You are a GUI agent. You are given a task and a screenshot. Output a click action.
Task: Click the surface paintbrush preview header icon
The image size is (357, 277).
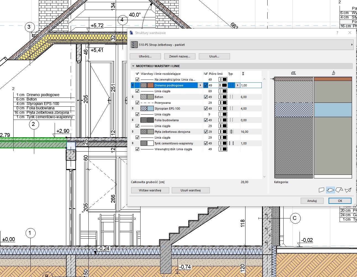pos(333,73)
